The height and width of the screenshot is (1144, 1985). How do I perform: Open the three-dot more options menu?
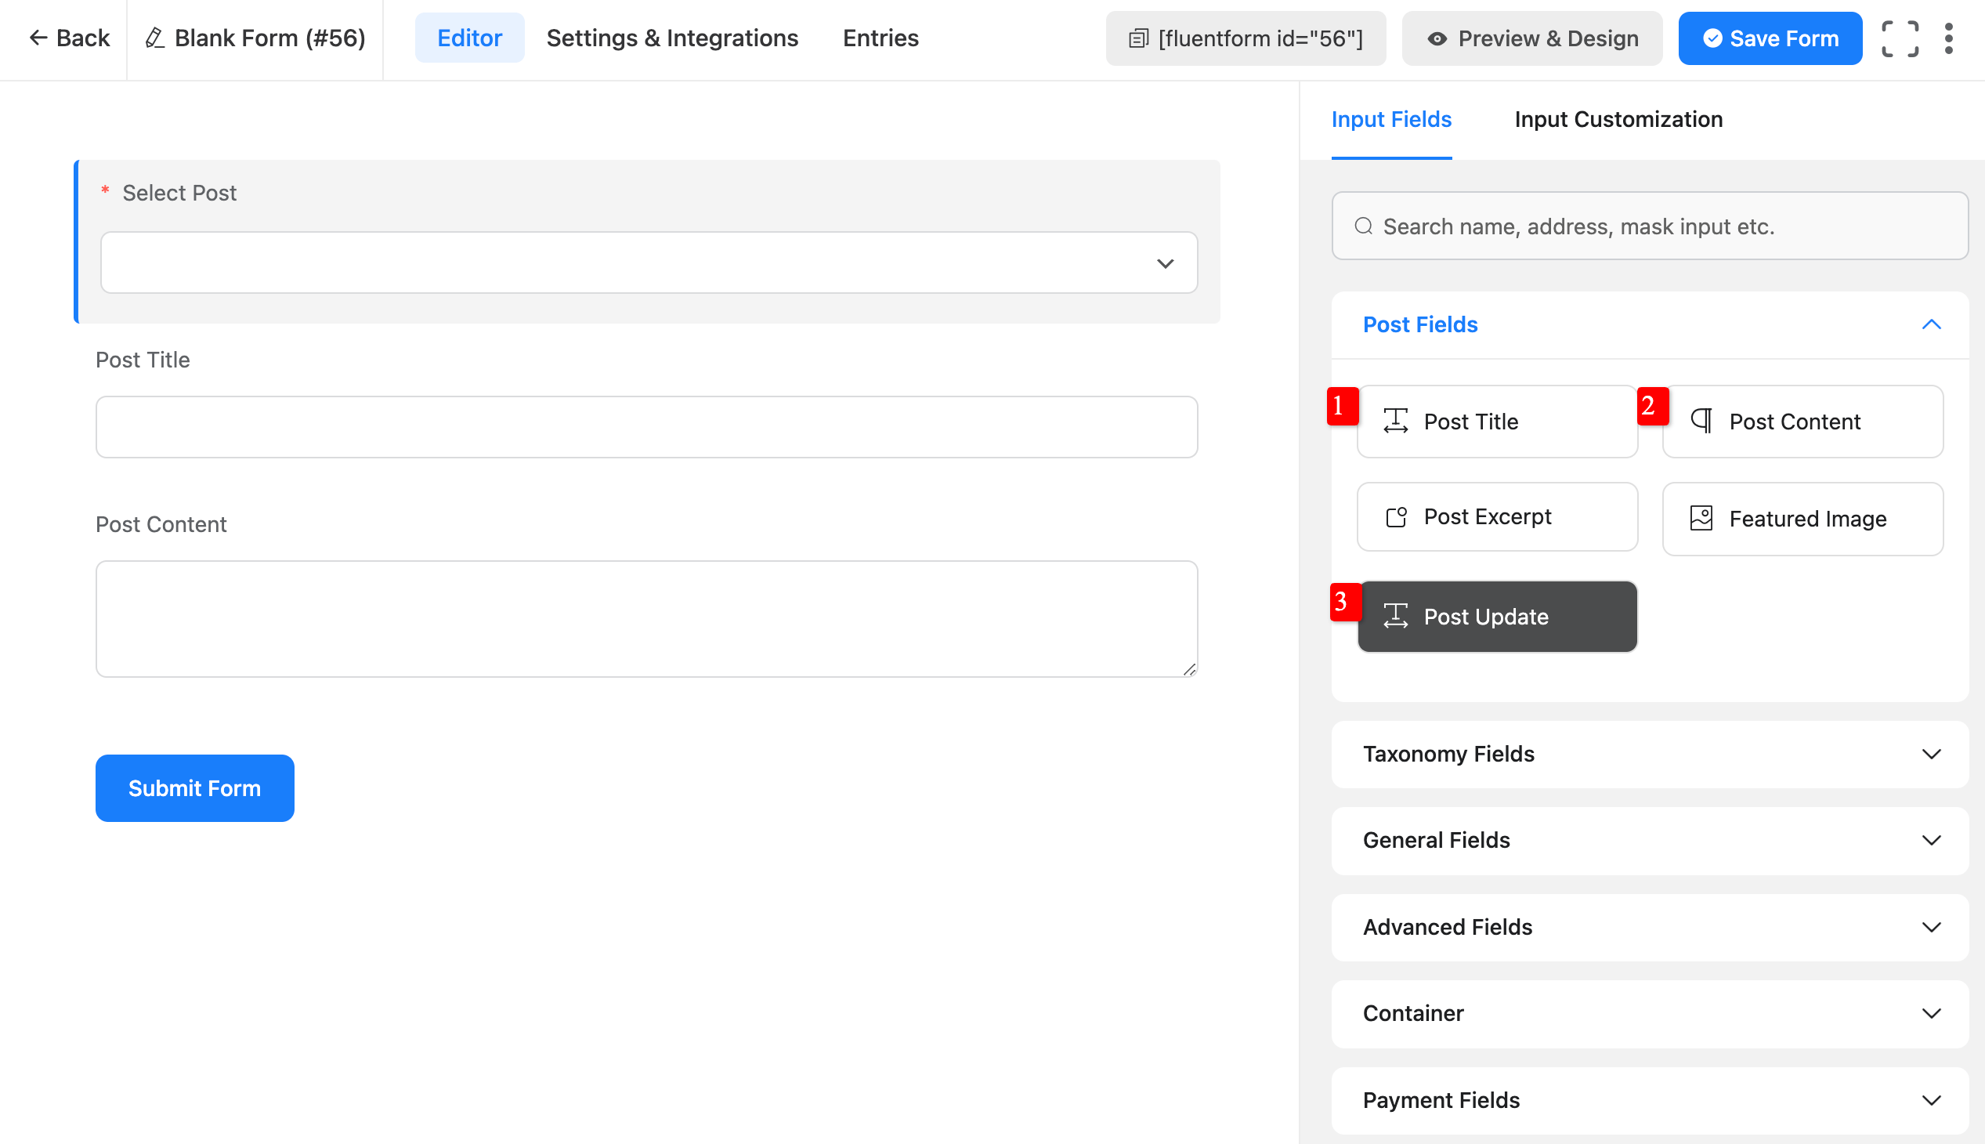pos(1949,38)
